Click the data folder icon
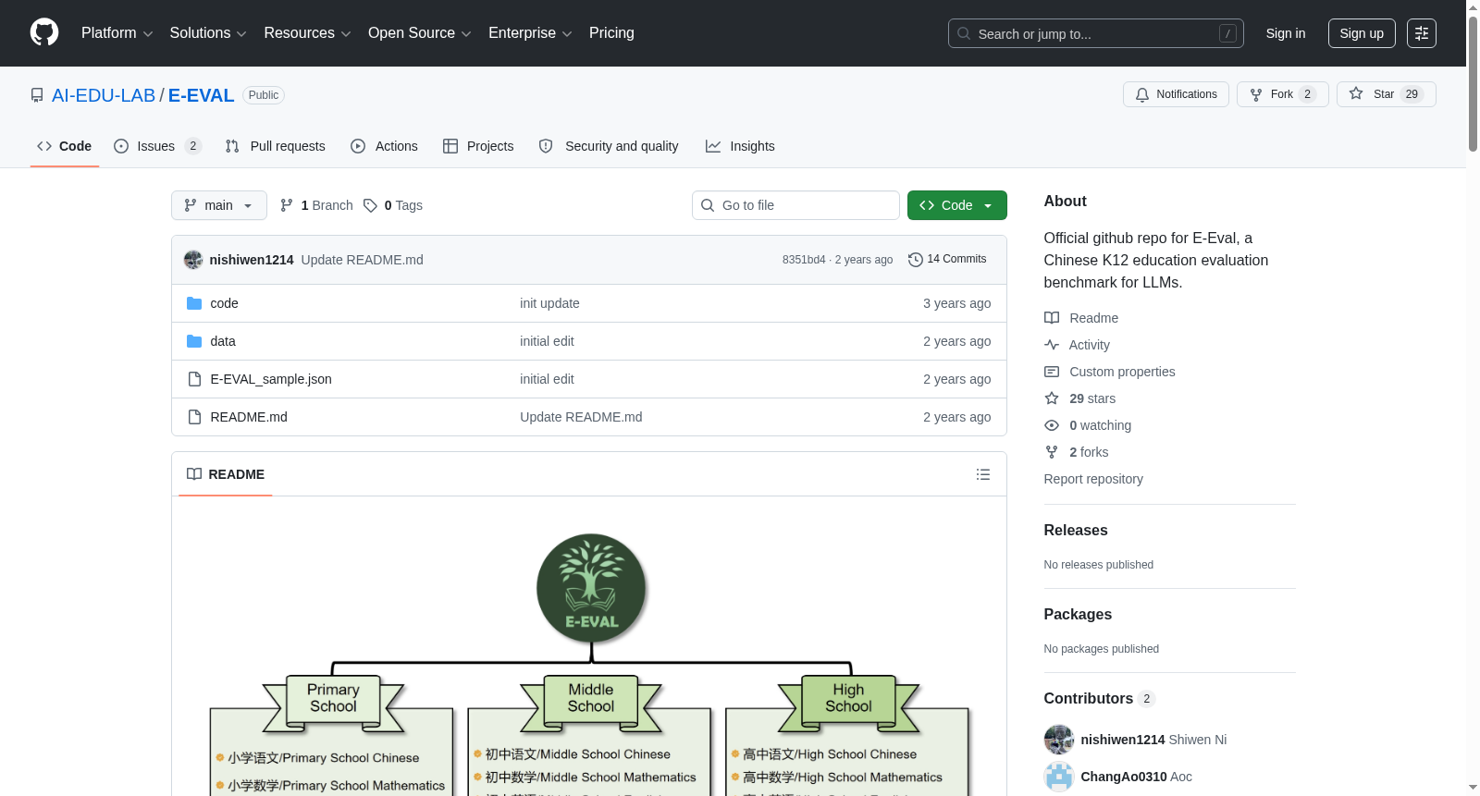This screenshot has height=796, width=1480. tap(194, 341)
